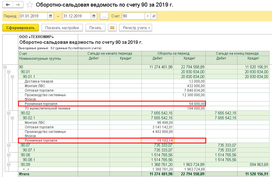This screenshot has height=177, width=272.
Task: Go forward with the right arrow
Action: tap(18, 5)
